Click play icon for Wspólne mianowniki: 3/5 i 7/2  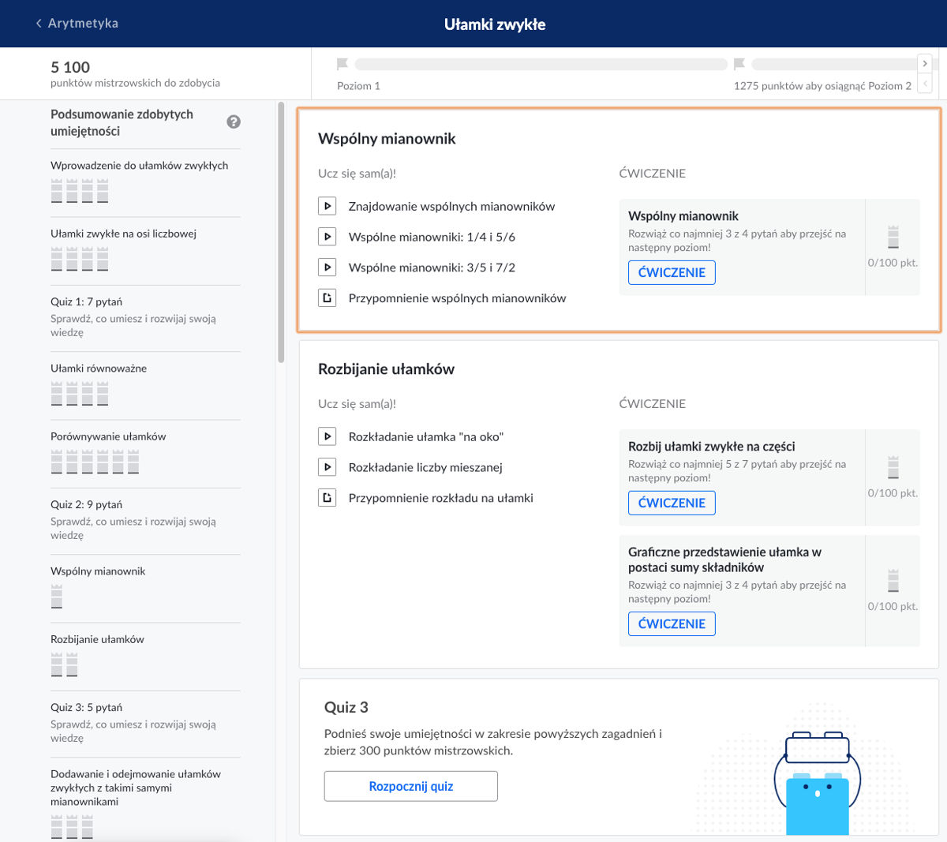pos(327,268)
